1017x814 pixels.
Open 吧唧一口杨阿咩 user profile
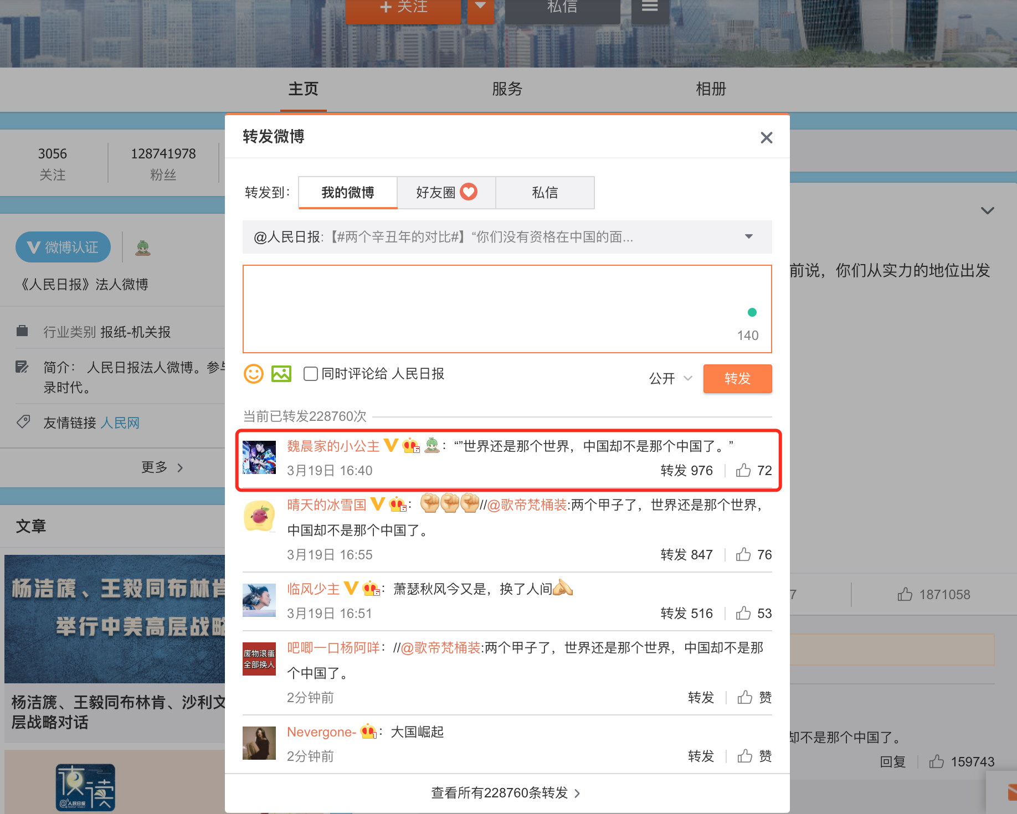click(333, 647)
